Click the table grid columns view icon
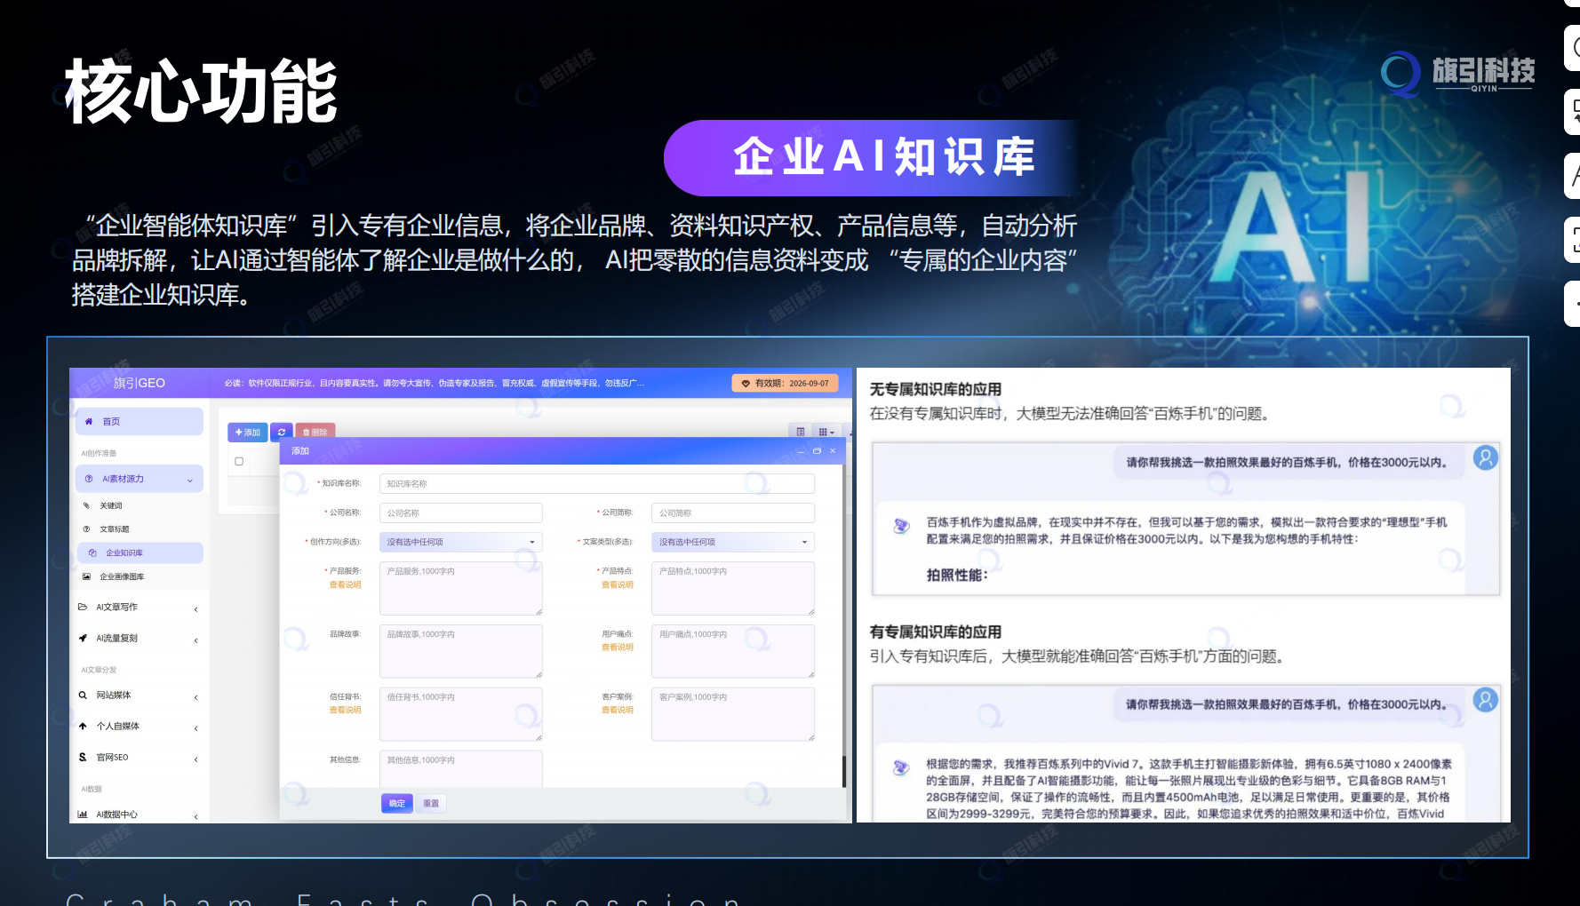1580x906 pixels. click(x=826, y=432)
